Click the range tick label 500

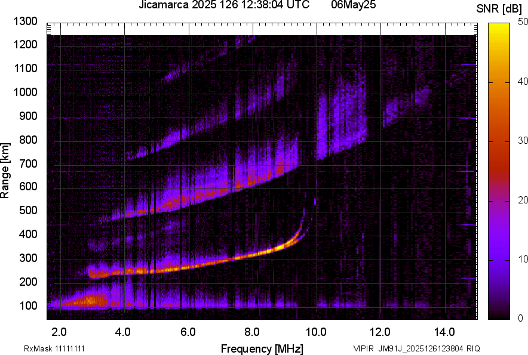(28, 210)
